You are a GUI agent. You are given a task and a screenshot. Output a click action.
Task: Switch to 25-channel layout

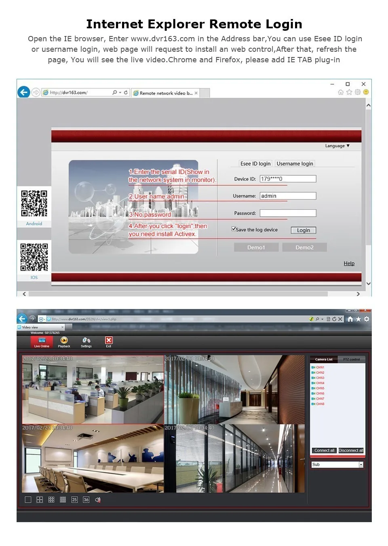(x=74, y=500)
